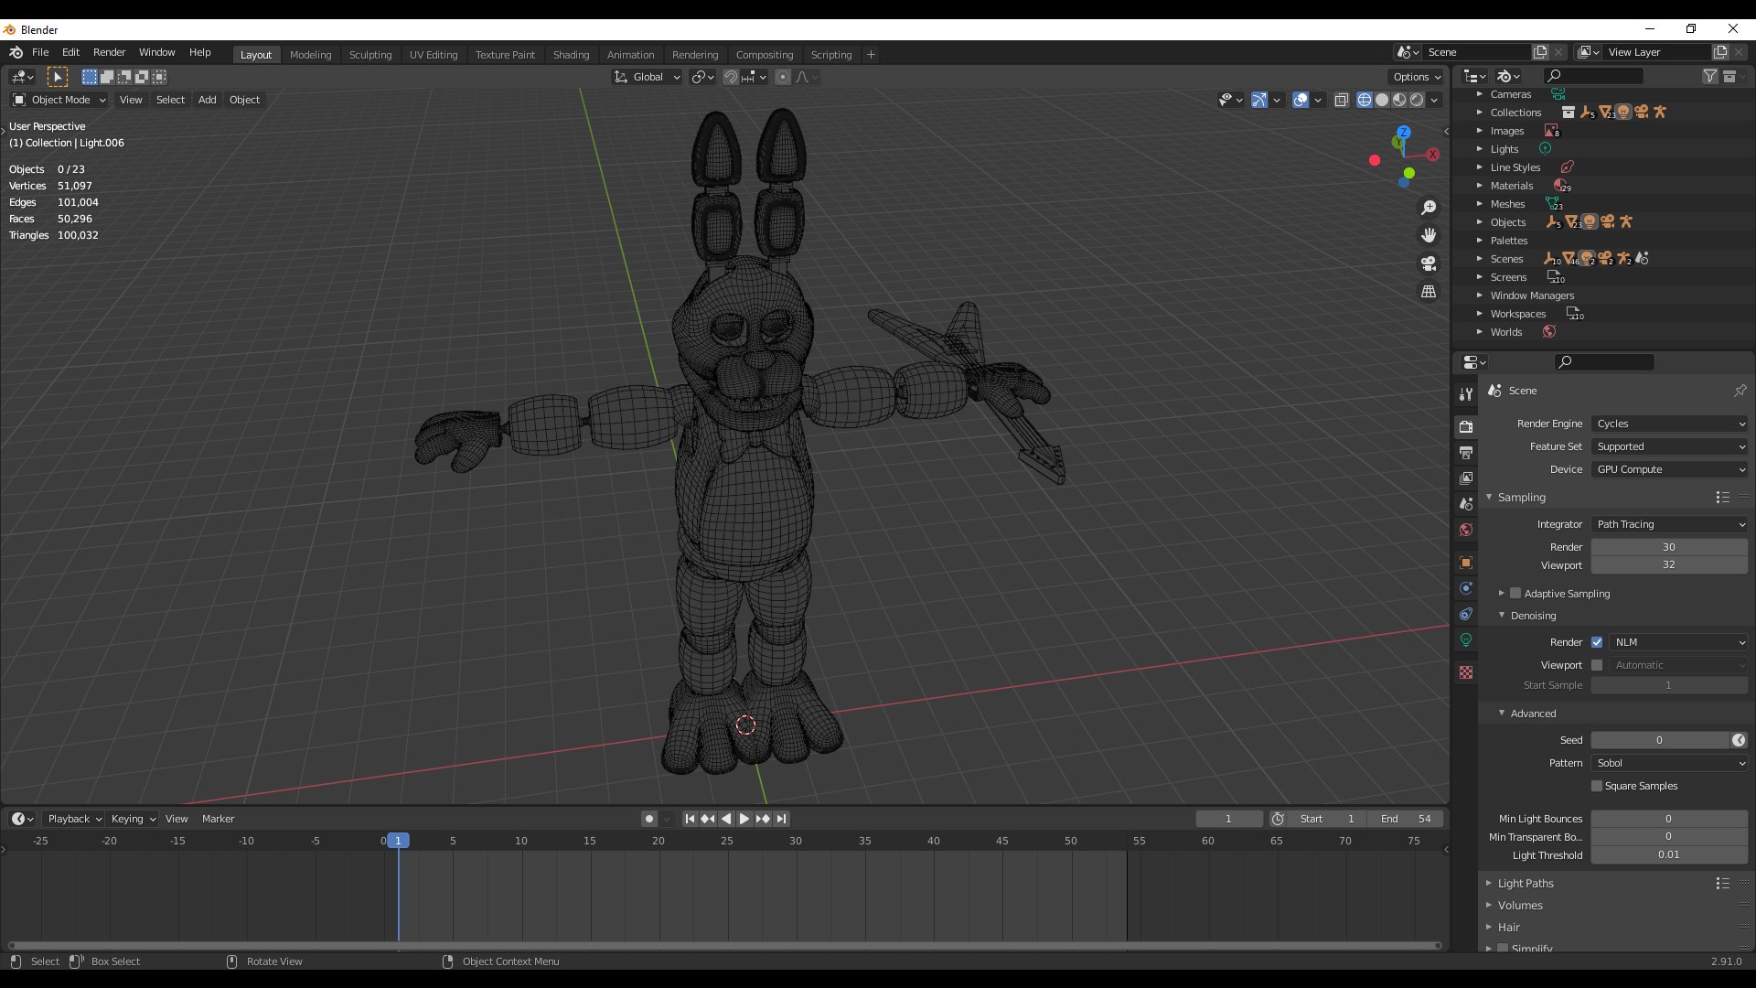The height and width of the screenshot is (988, 1756).
Task: Open the Tool properties tab (wrench icon)
Action: click(1466, 394)
